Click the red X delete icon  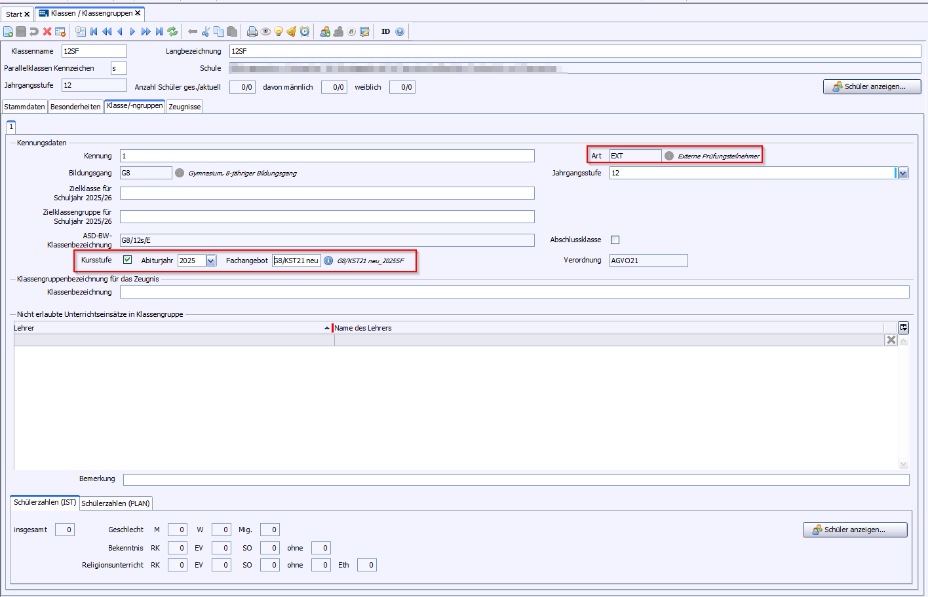point(47,31)
